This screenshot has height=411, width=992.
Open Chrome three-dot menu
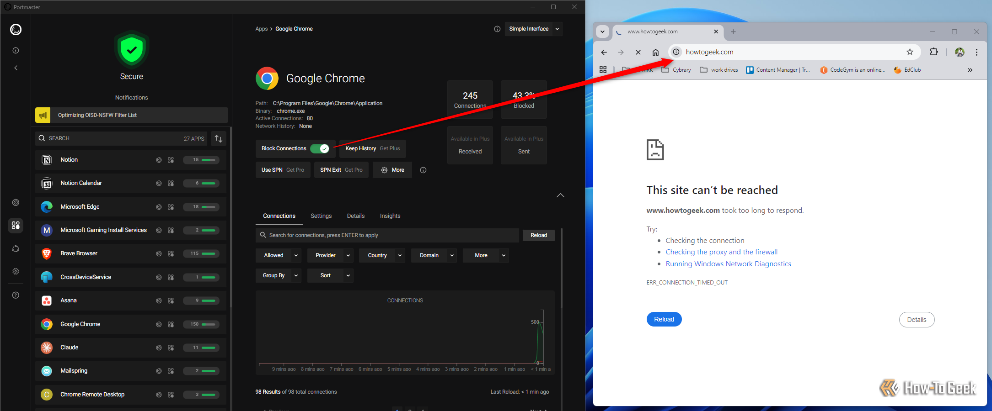pos(976,52)
